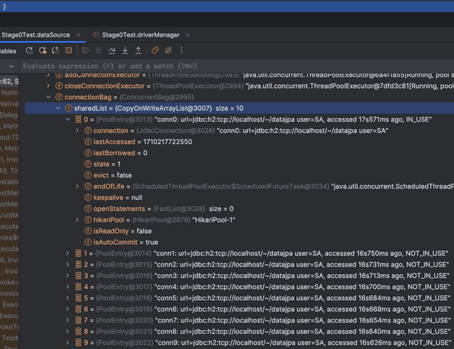Select the evict = false row

click(x=239, y=176)
